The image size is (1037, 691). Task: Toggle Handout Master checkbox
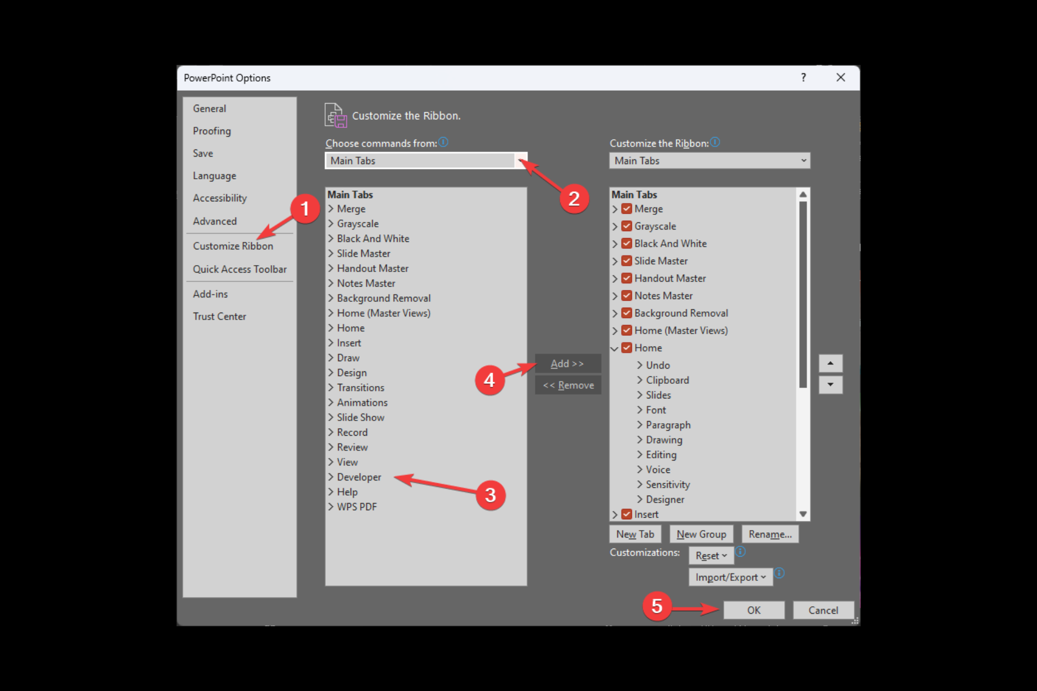pyautogui.click(x=627, y=278)
